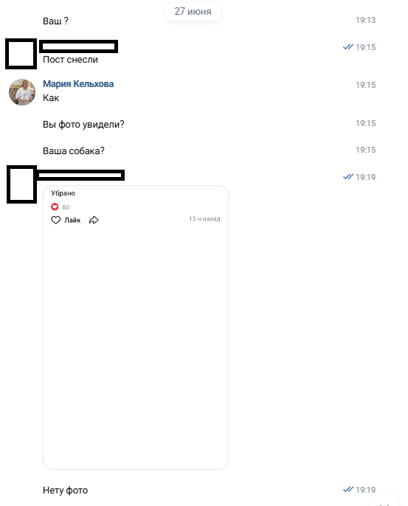Select the message 'Ваша собака?'
This screenshot has width=408, height=506.
click(74, 151)
